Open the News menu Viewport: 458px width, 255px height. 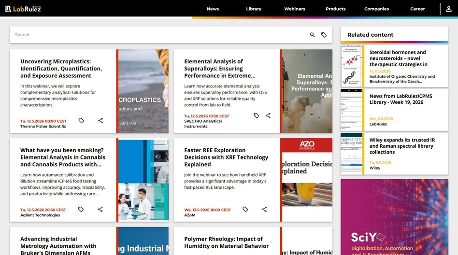(x=213, y=9)
